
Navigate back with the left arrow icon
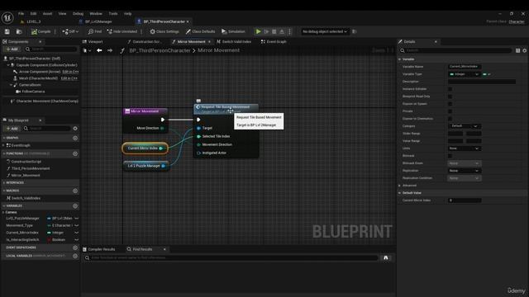[99, 50]
